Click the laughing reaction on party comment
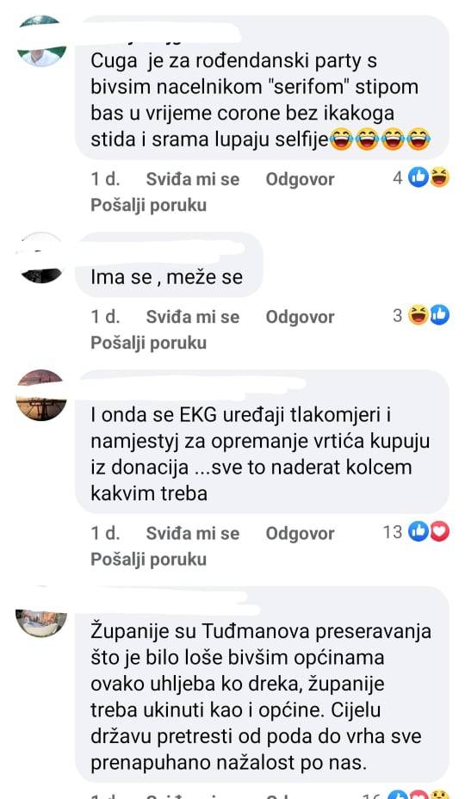The height and width of the screenshot is (799, 465). coord(439,178)
